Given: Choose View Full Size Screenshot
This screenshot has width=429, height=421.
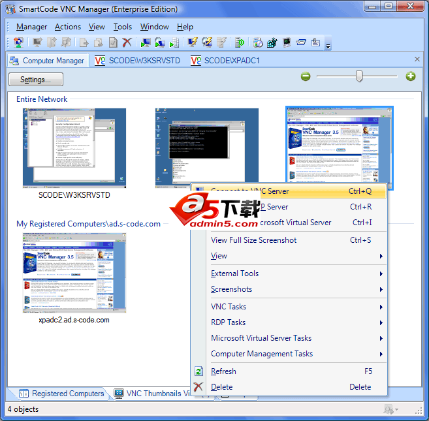Looking at the screenshot, I should pos(289,240).
